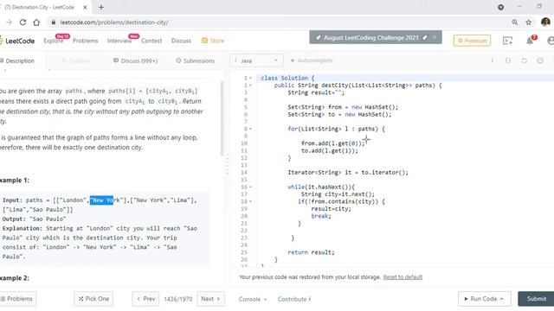Screen dimensions: 554x311
Task: Click 'Iterator<String> it' code line
Action: pos(348,173)
